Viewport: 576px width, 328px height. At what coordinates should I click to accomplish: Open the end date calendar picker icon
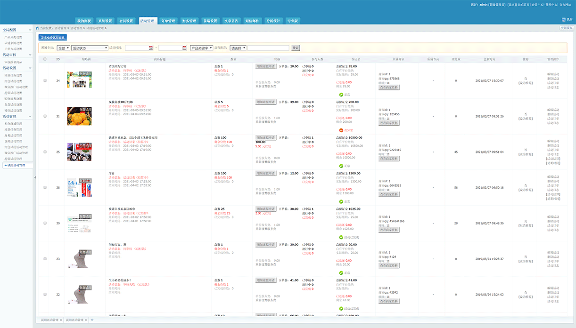click(184, 48)
